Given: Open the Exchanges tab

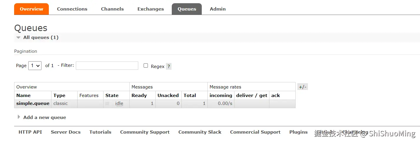Looking at the screenshot, I should coord(151,9).
